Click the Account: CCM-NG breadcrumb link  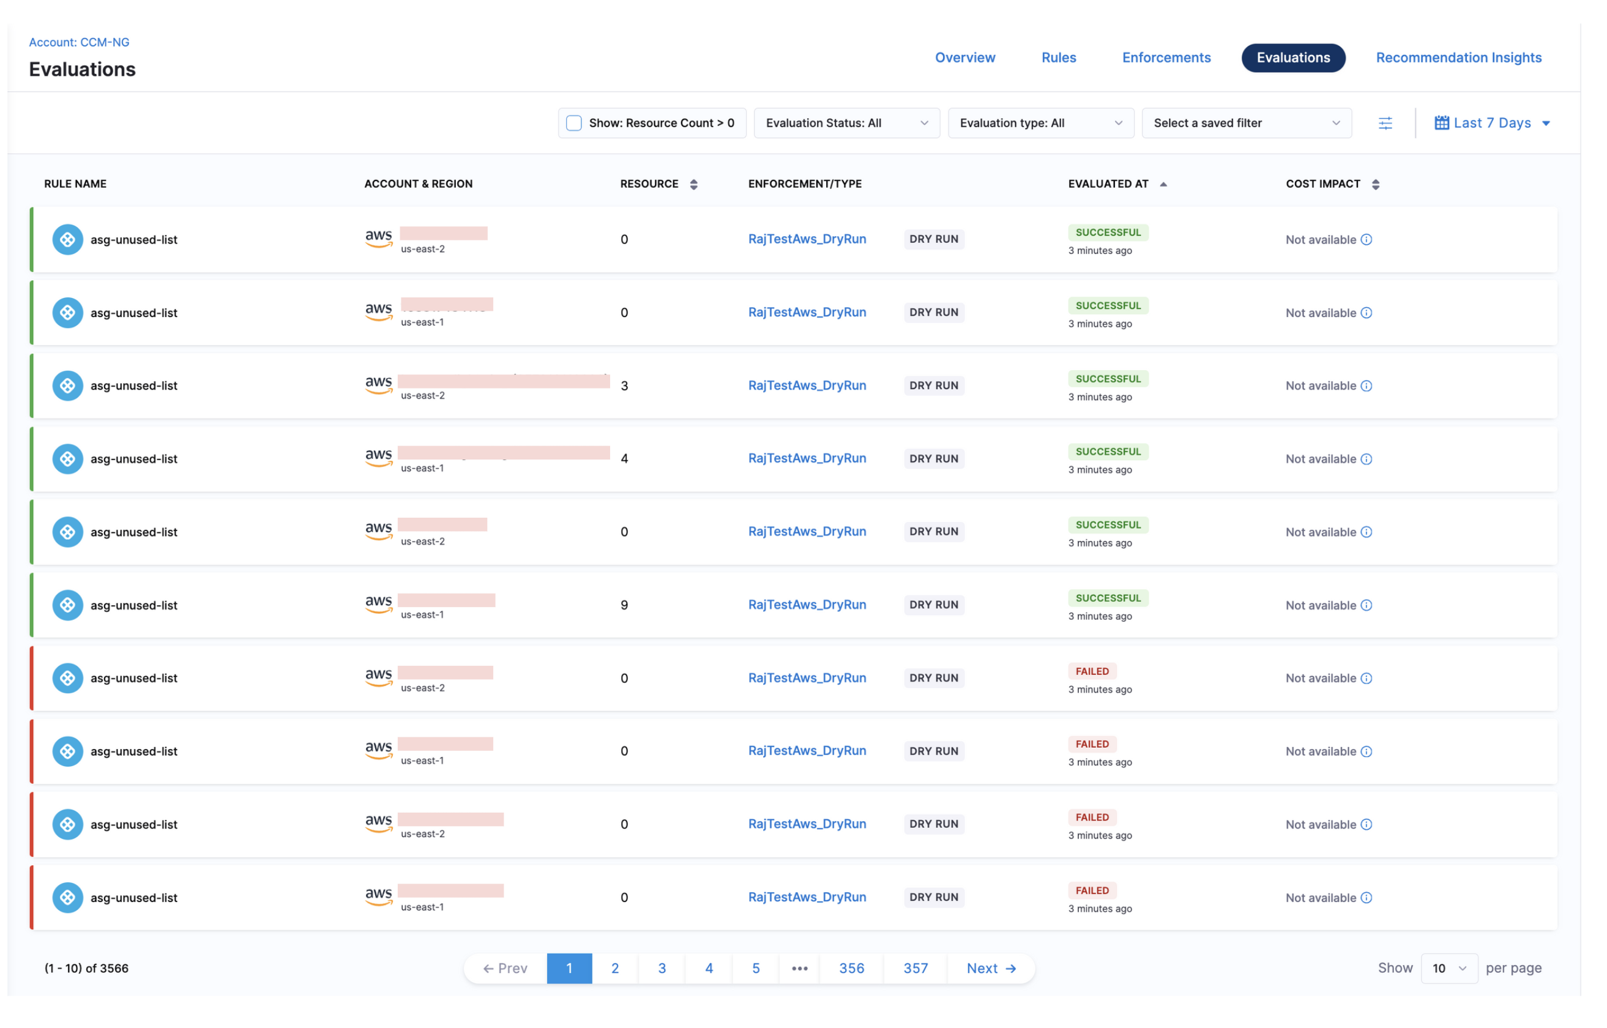(79, 42)
